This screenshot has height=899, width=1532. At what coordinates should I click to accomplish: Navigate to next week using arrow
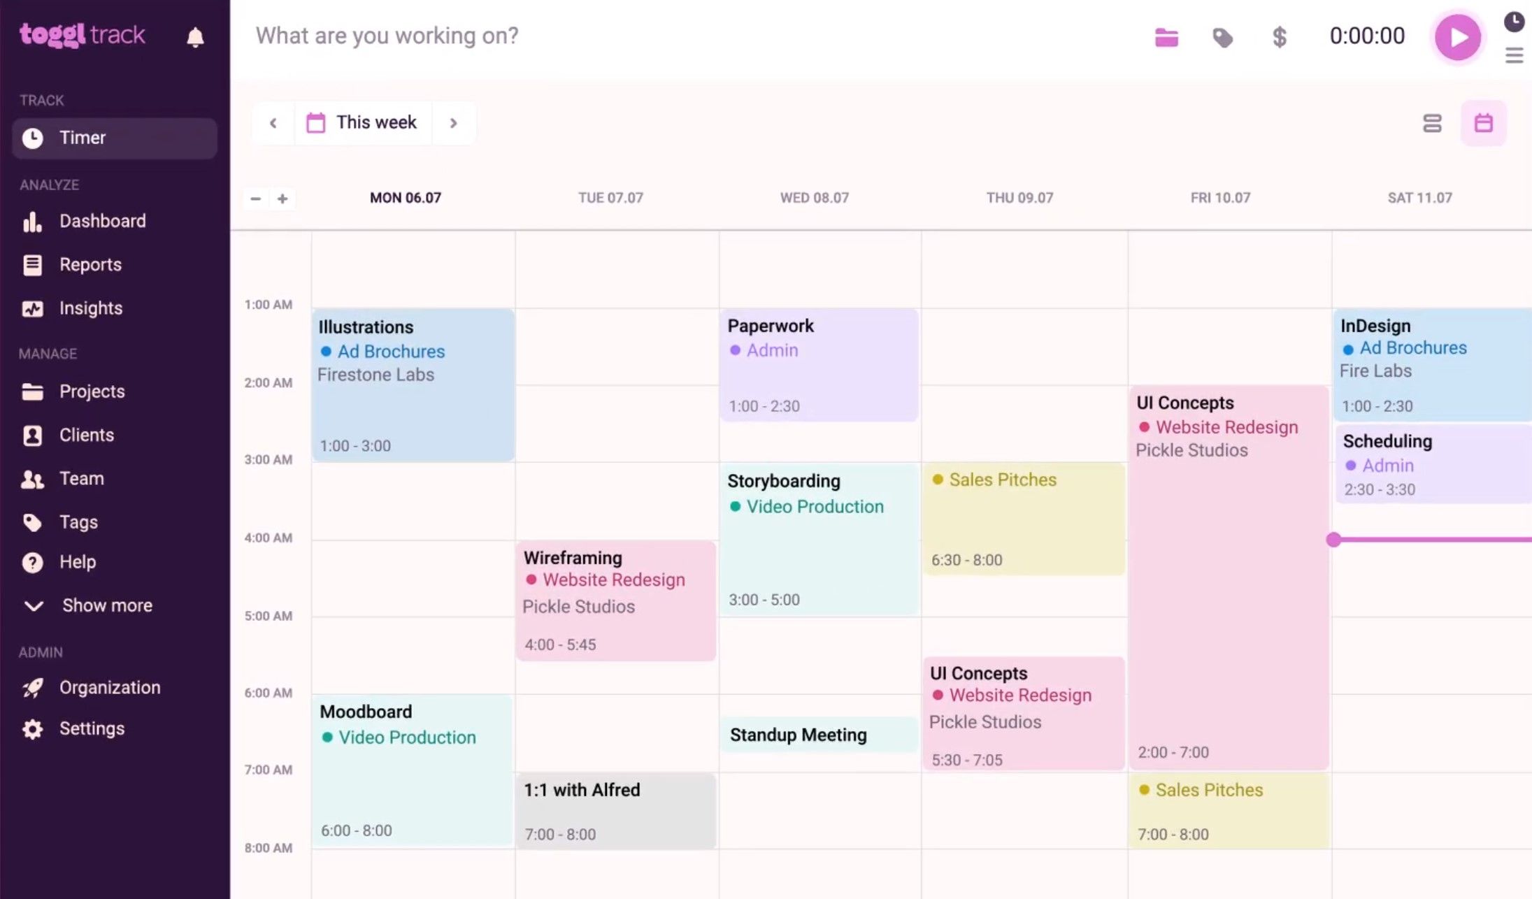point(453,122)
